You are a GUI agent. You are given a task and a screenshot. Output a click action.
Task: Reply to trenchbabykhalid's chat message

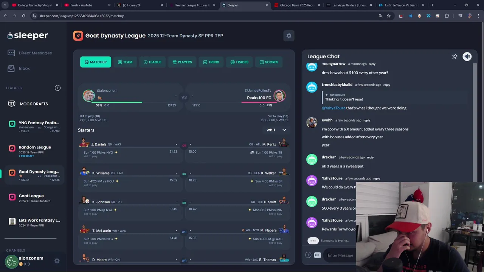(x=386, y=85)
